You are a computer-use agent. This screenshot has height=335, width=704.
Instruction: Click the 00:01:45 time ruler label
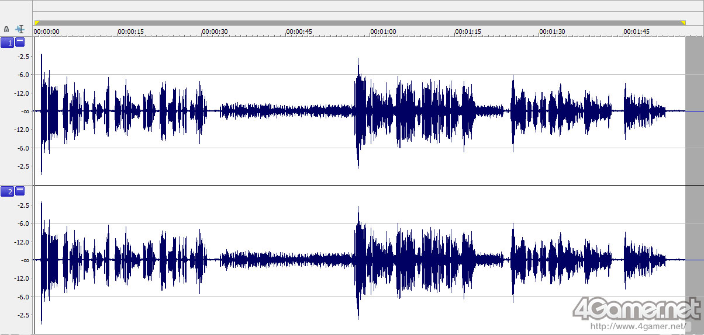[637, 32]
